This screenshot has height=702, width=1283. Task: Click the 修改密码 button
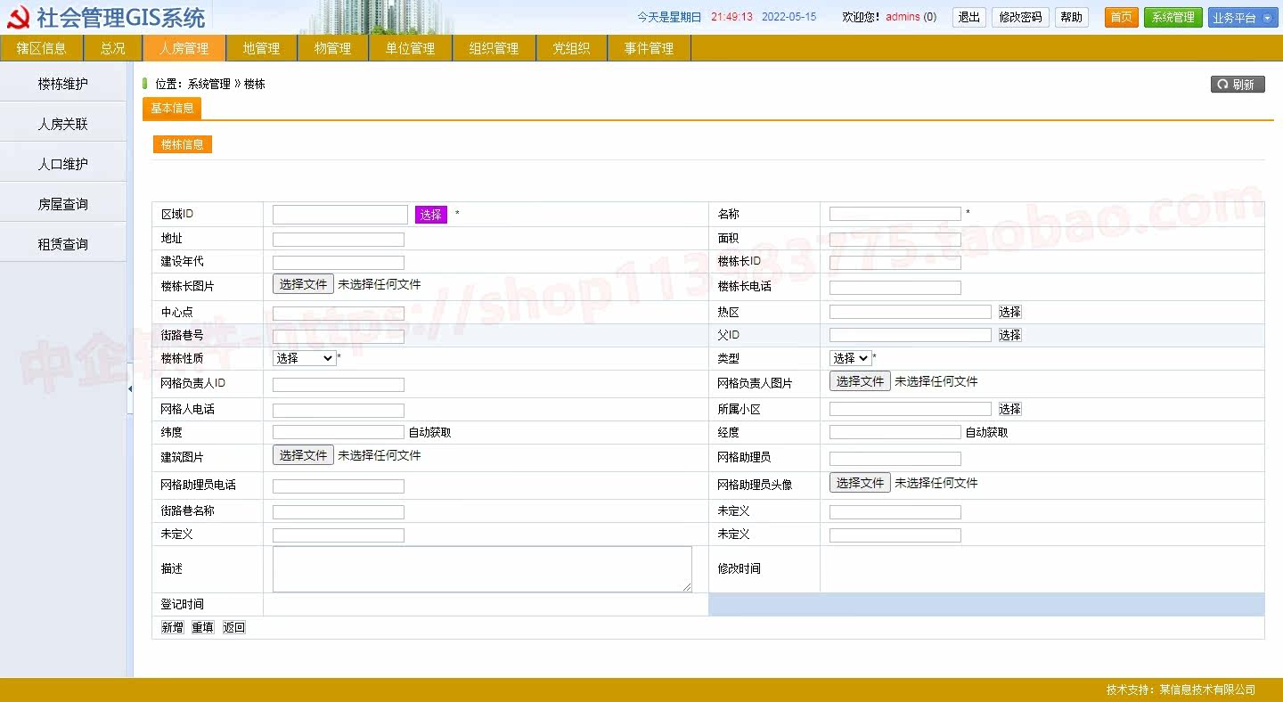click(x=1020, y=17)
